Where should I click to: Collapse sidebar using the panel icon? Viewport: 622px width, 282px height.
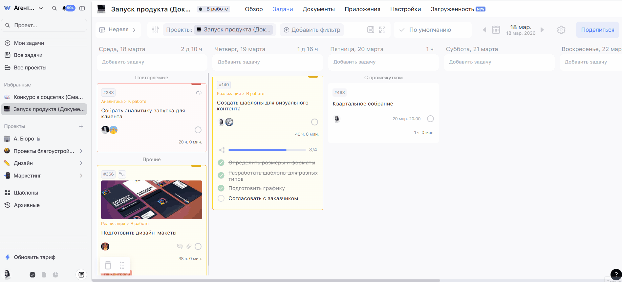(82, 8)
